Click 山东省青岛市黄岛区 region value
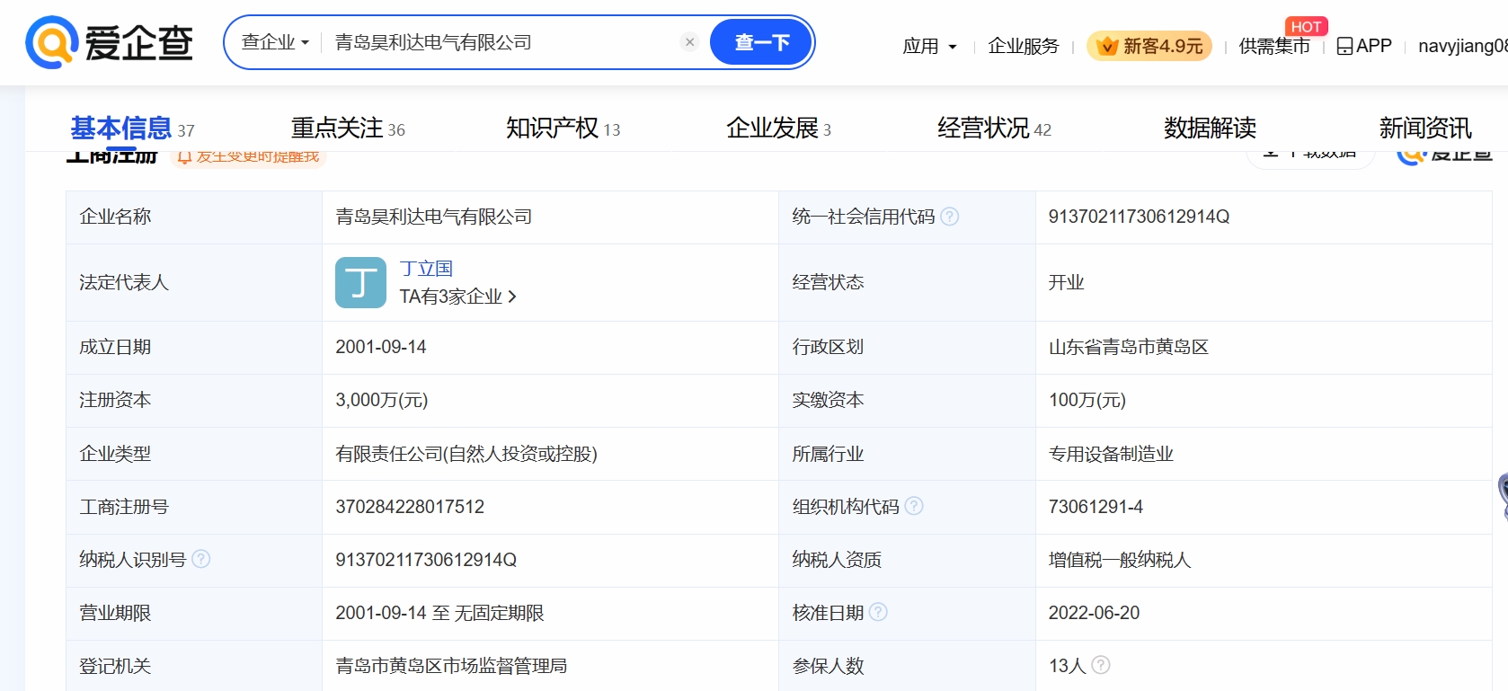1508x691 pixels. (1129, 347)
